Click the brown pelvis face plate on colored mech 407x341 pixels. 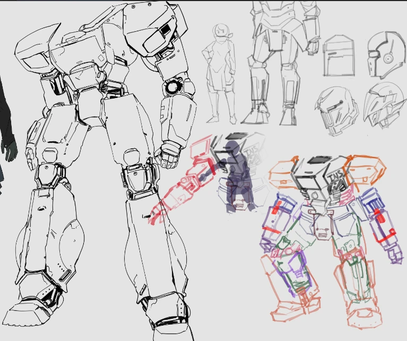pos(323,228)
